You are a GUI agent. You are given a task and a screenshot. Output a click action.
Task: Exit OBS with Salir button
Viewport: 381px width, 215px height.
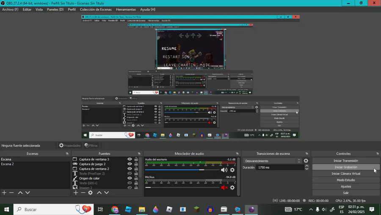tap(345, 193)
